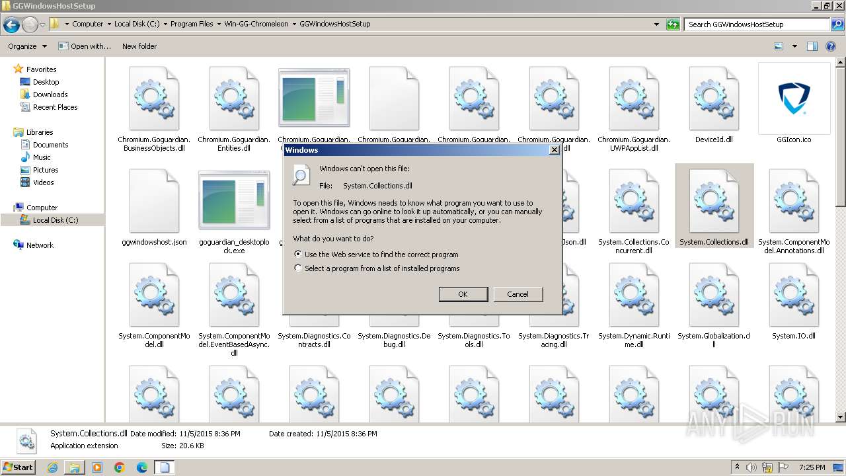Select the Chromium.Goguardian.BusinessObjects.dll file icon
This screenshot has height=476, width=846.
click(154, 99)
